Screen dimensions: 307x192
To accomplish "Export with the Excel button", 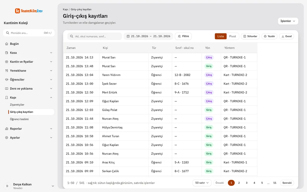I will pyautogui.click(x=286, y=36).
